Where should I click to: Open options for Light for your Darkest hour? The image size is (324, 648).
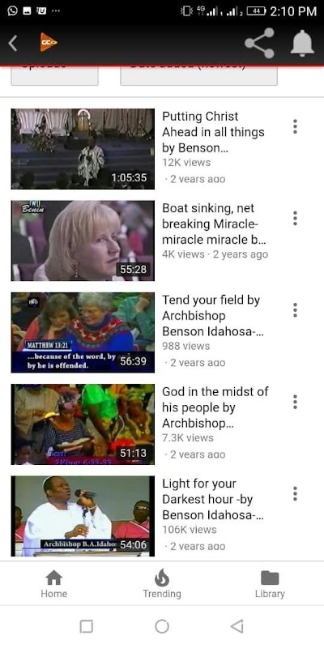coord(295,493)
